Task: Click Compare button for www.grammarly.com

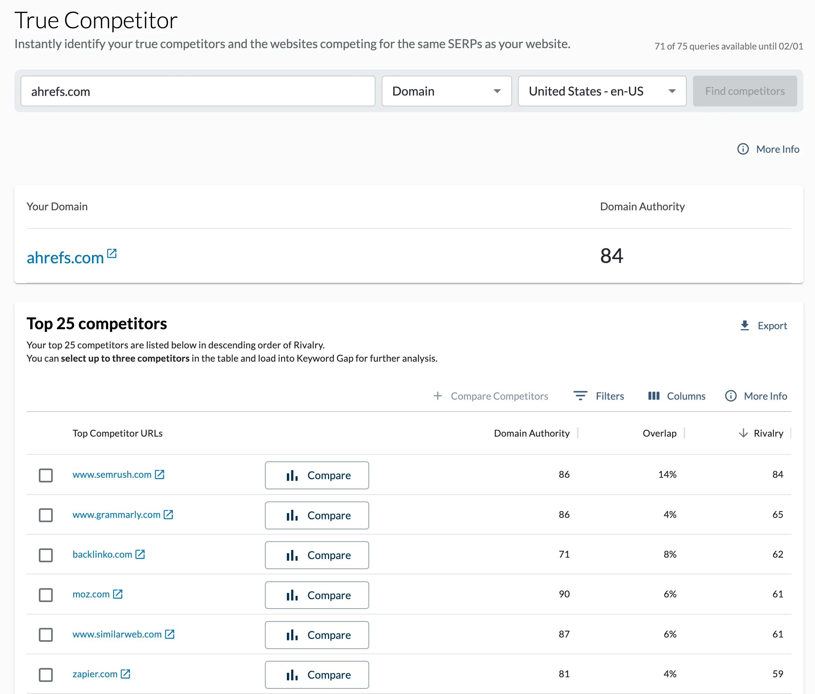Action: click(317, 515)
